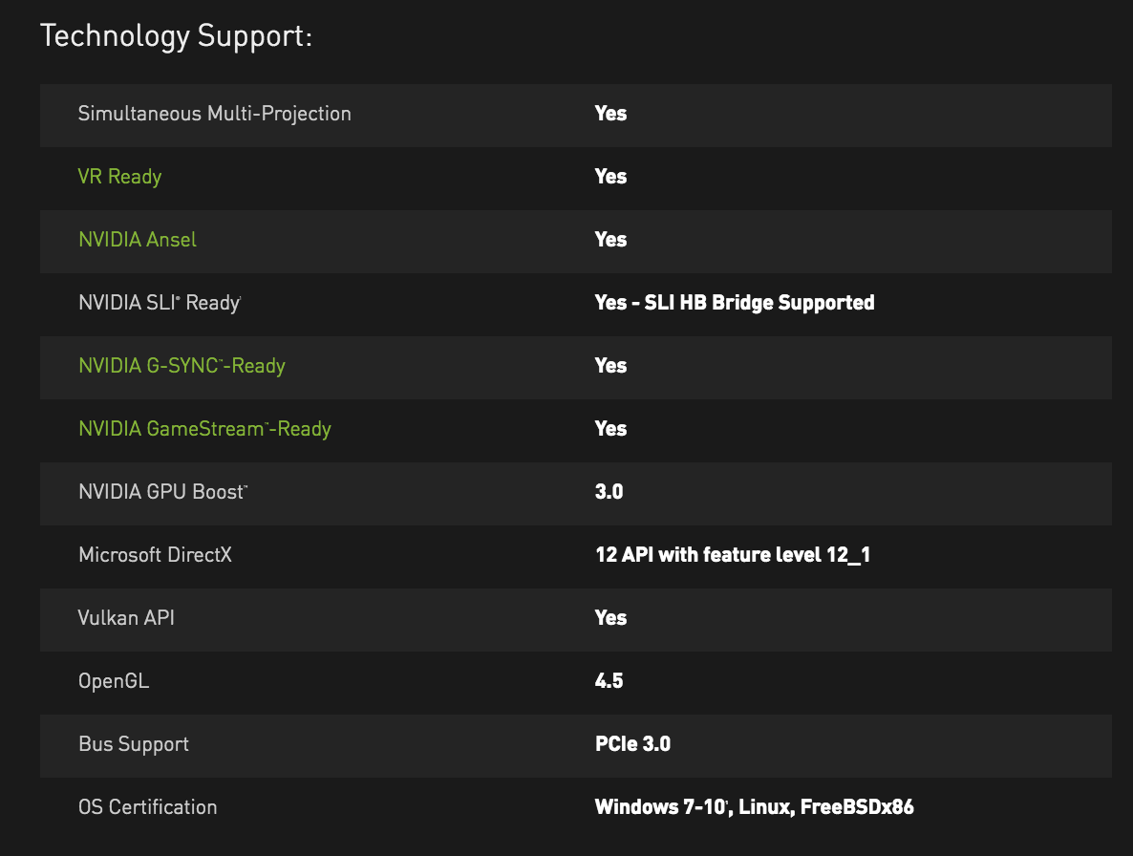Click the OS Certification label
This screenshot has width=1133, height=856.
pyautogui.click(x=147, y=807)
